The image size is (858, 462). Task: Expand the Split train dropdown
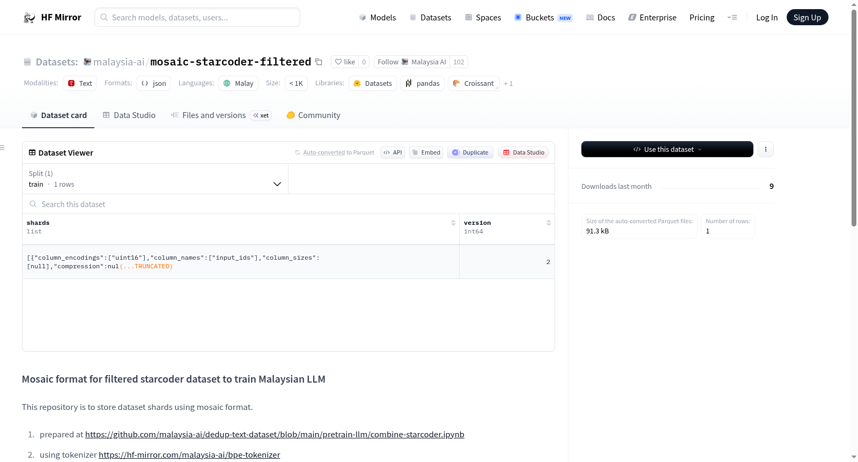pyautogui.click(x=155, y=179)
